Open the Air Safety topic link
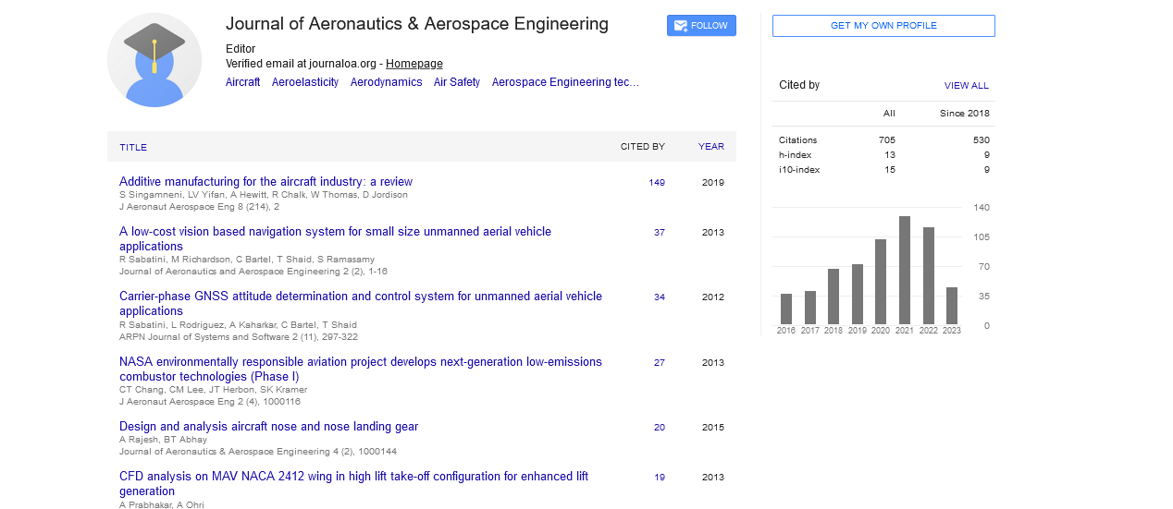The height and width of the screenshot is (509, 1173). coord(457,82)
